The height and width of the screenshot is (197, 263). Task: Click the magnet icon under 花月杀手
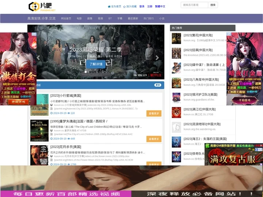click(52, 156)
